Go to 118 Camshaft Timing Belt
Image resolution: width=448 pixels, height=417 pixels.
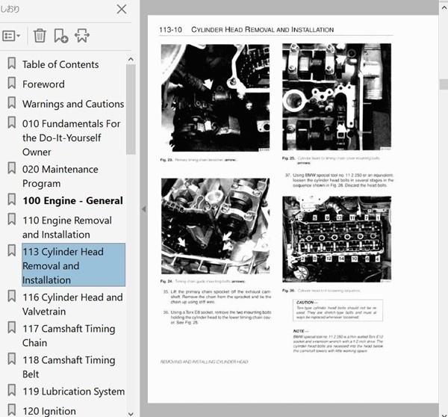[x=69, y=367]
